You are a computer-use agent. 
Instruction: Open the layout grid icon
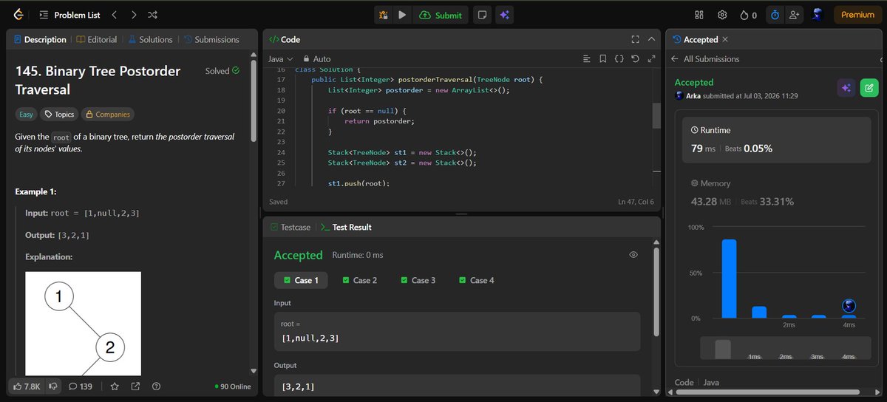(699, 15)
